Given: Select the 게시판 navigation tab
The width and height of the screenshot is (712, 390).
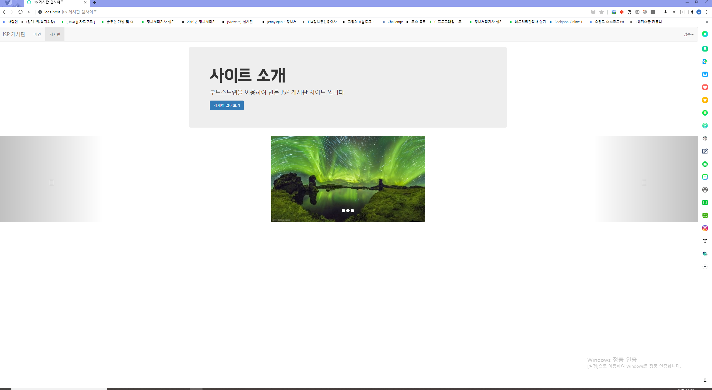Looking at the screenshot, I should click(54, 34).
